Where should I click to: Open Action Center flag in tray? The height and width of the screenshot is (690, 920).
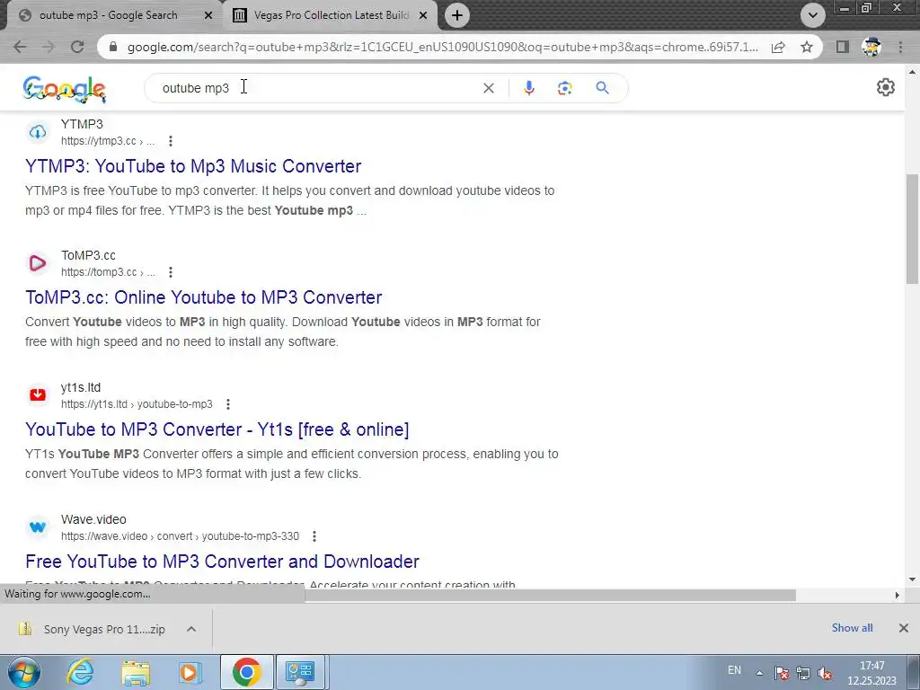click(782, 673)
